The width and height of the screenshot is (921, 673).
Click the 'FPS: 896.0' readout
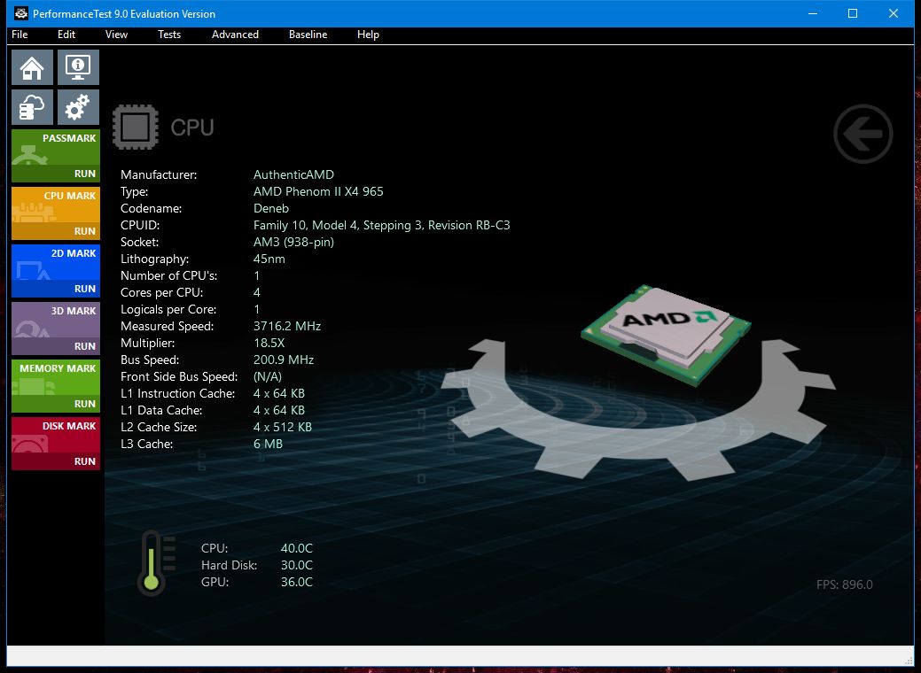click(845, 585)
